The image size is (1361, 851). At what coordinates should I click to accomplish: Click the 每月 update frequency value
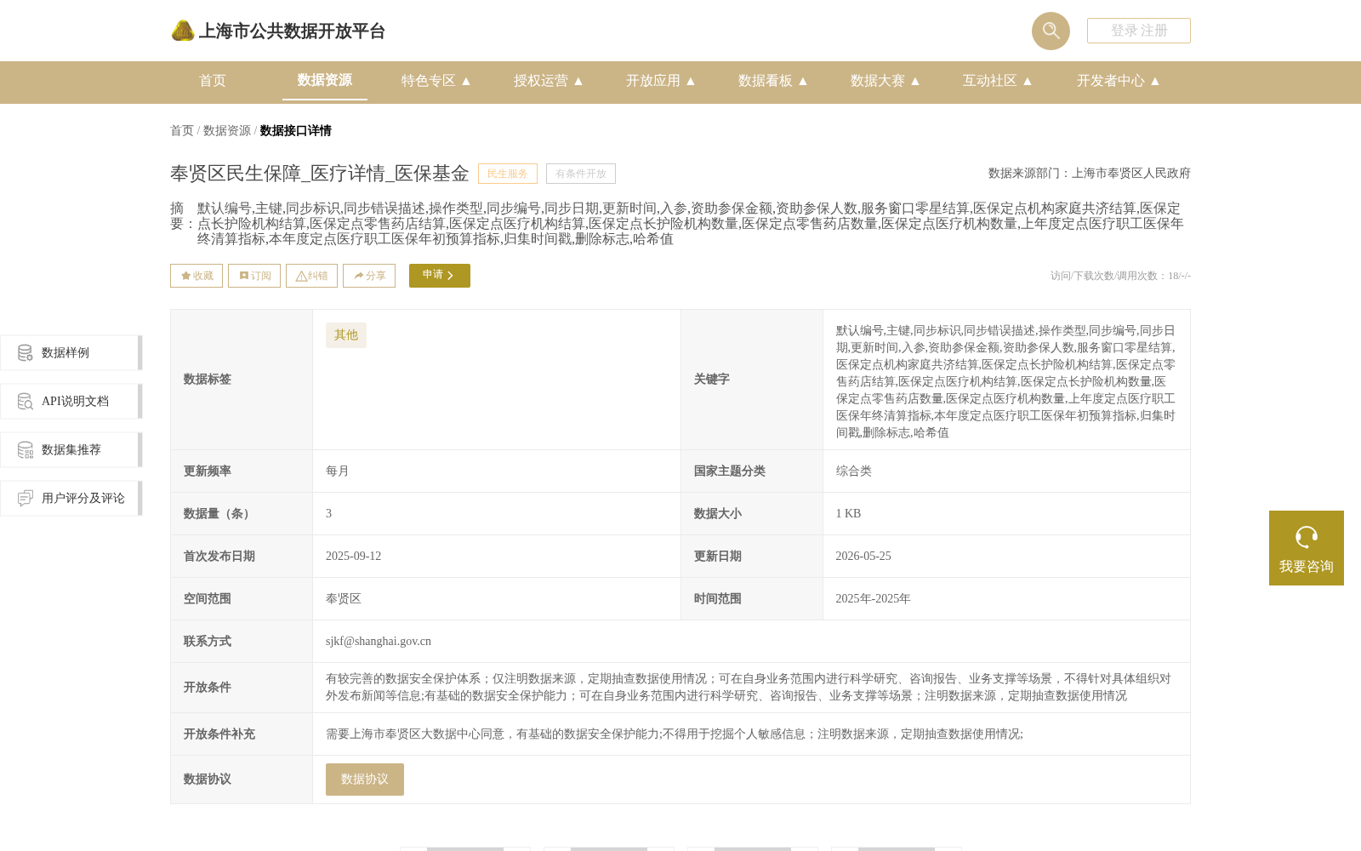[338, 471]
